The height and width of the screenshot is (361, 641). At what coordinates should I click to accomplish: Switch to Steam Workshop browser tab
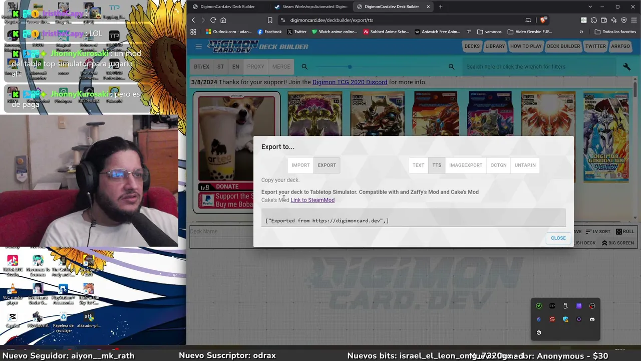[310, 7]
